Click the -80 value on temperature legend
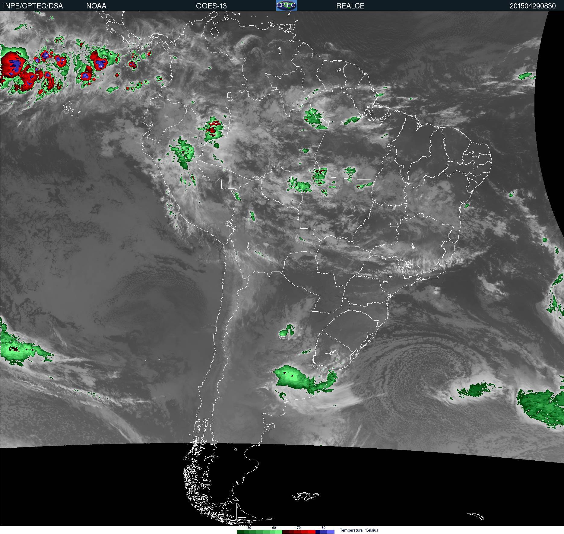This screenshot has width=564, height=534. coord(323,528)
